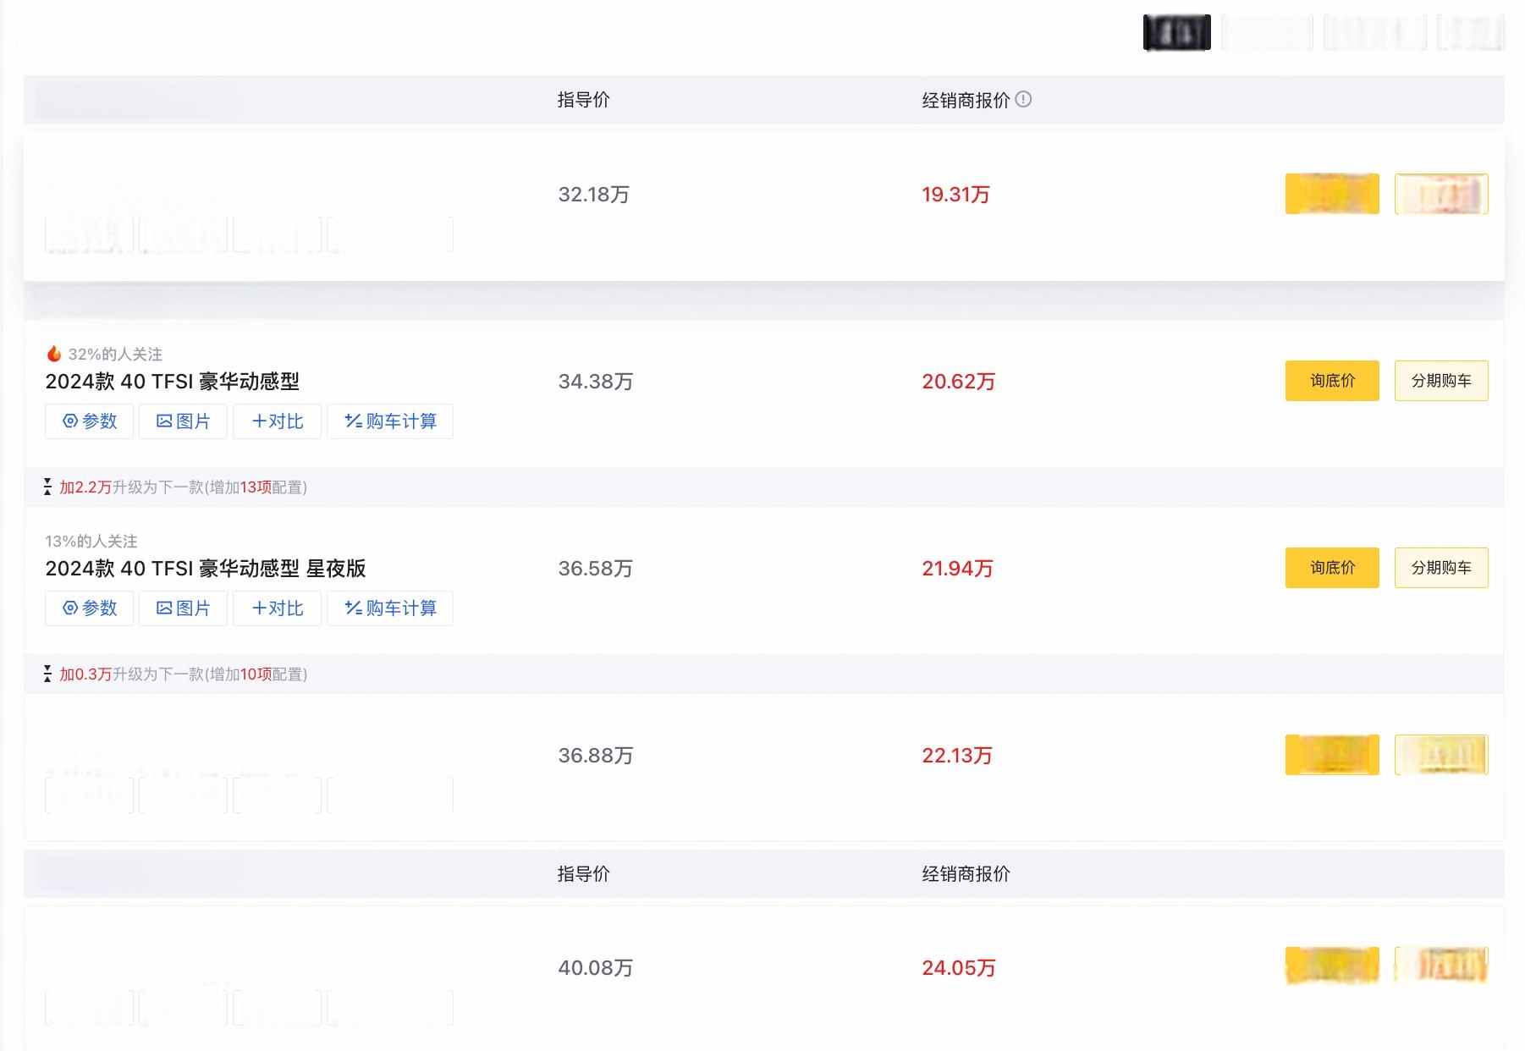The image size is (1525, 1051).
Task: Click 分期购车 for 20.62万 model
Action: [x=1441, y=381]
